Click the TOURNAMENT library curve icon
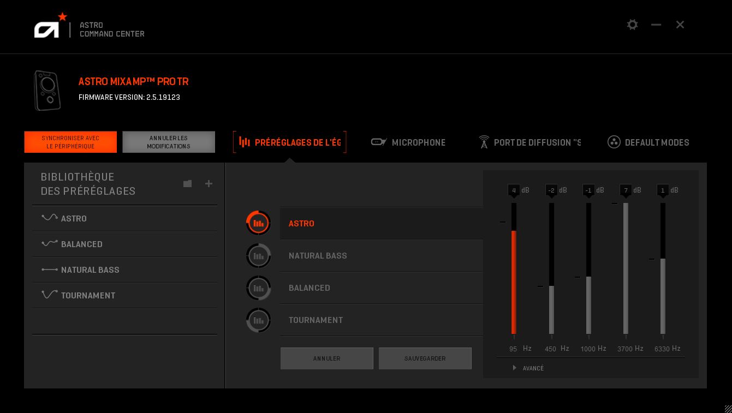 [50, 295]
